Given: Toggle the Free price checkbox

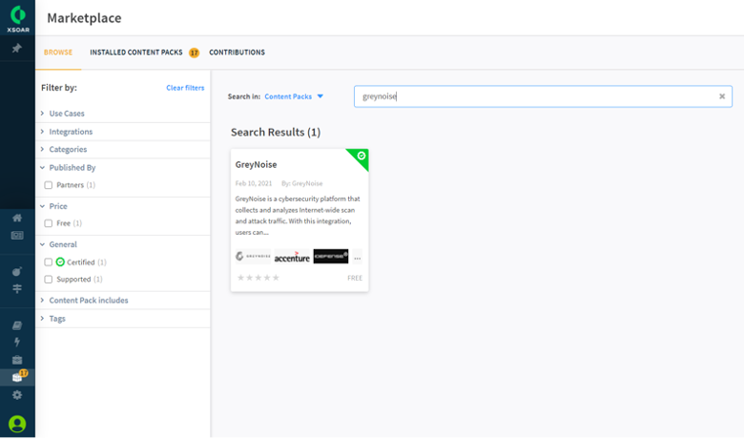Looking at the screenshot, I should point(49,223).
